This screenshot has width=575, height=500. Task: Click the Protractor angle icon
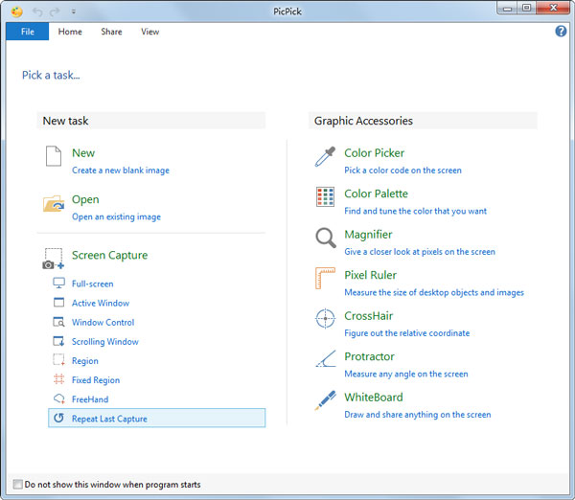pyautogui.click(x=326, y=361)
